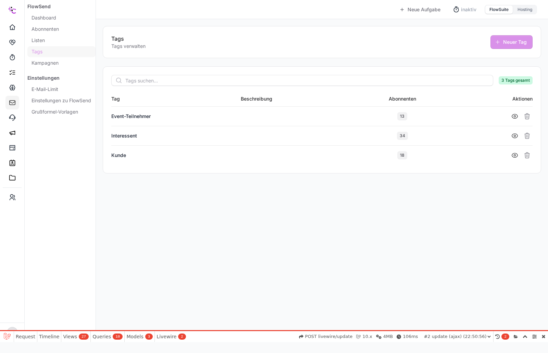View the Kunde tag via eye icon
This screenshot has width=548, height=353.
pos(515,155)
